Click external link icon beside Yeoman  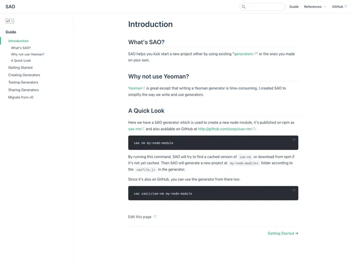tap(144, 88)
